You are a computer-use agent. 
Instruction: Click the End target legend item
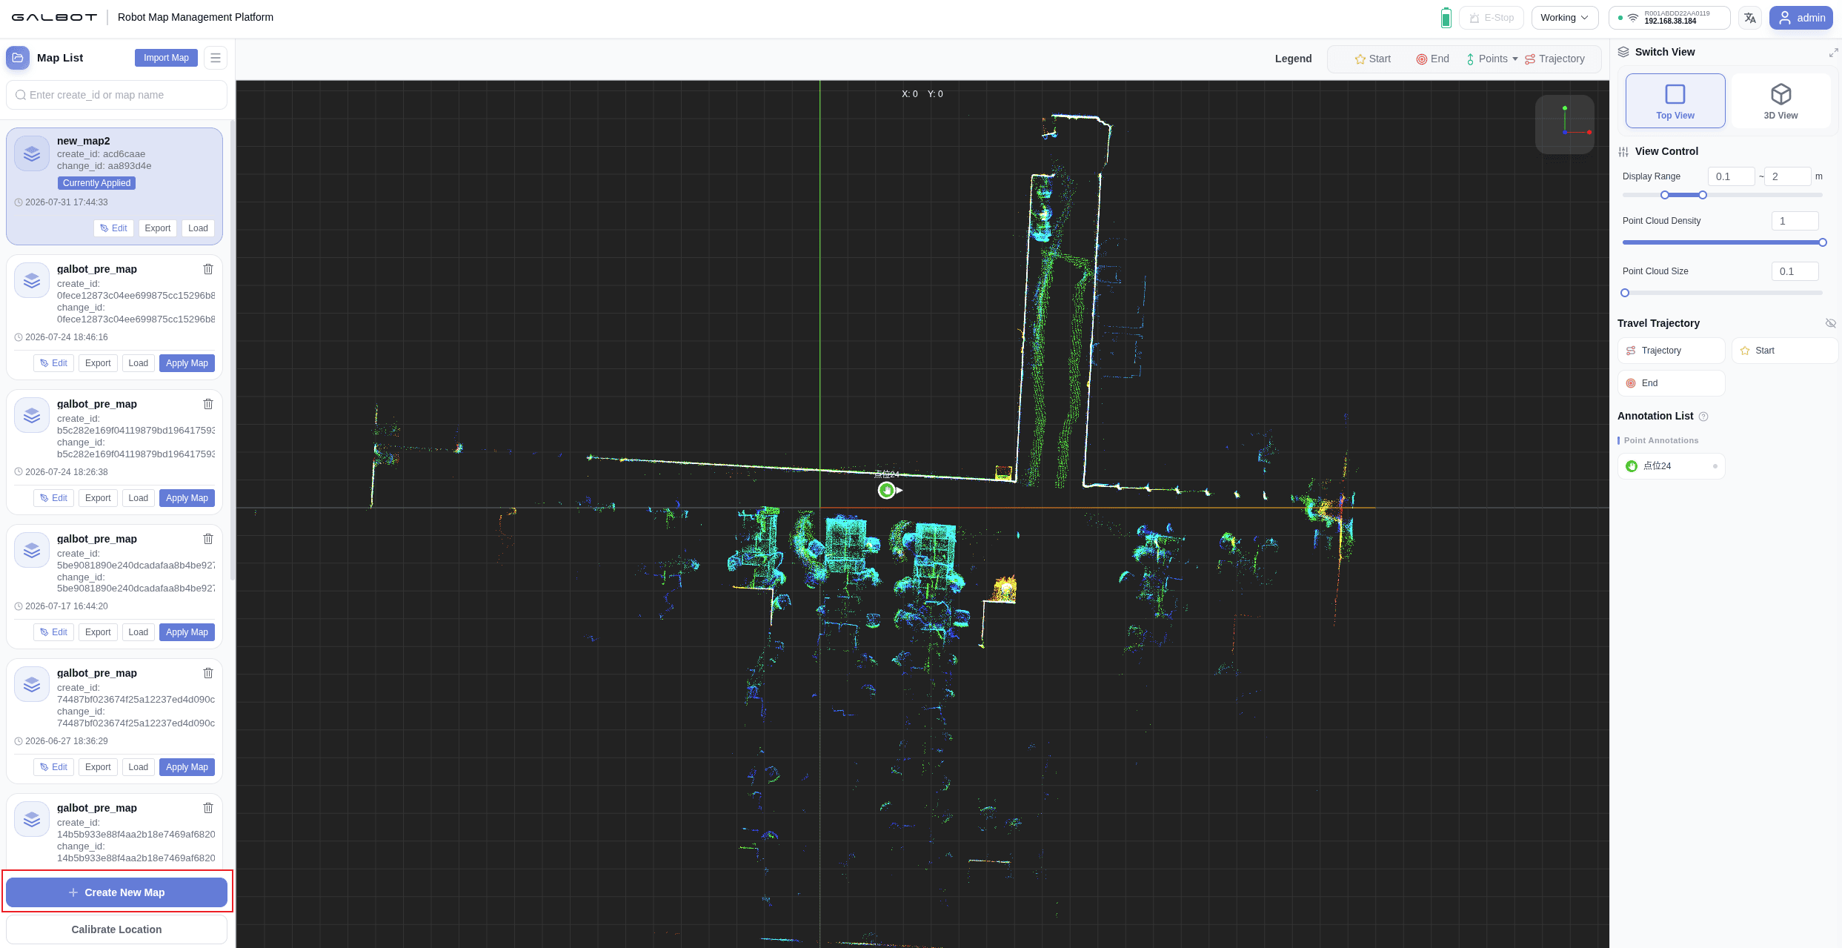[1432, 59]
